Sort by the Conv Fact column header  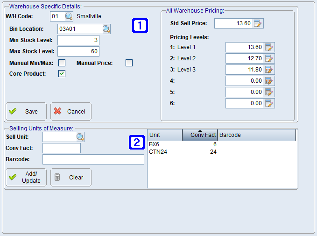(x=200, y=135)
